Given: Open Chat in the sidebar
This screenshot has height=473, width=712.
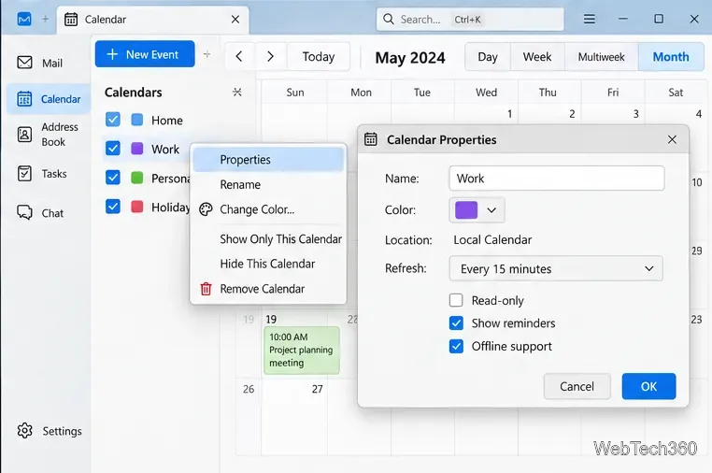Looking at the screenshot, I should 40,213.
